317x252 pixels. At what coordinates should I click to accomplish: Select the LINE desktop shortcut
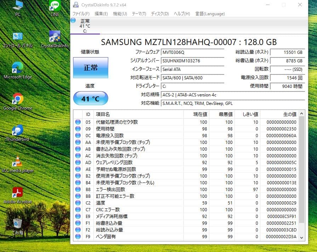tap(55, 8)
